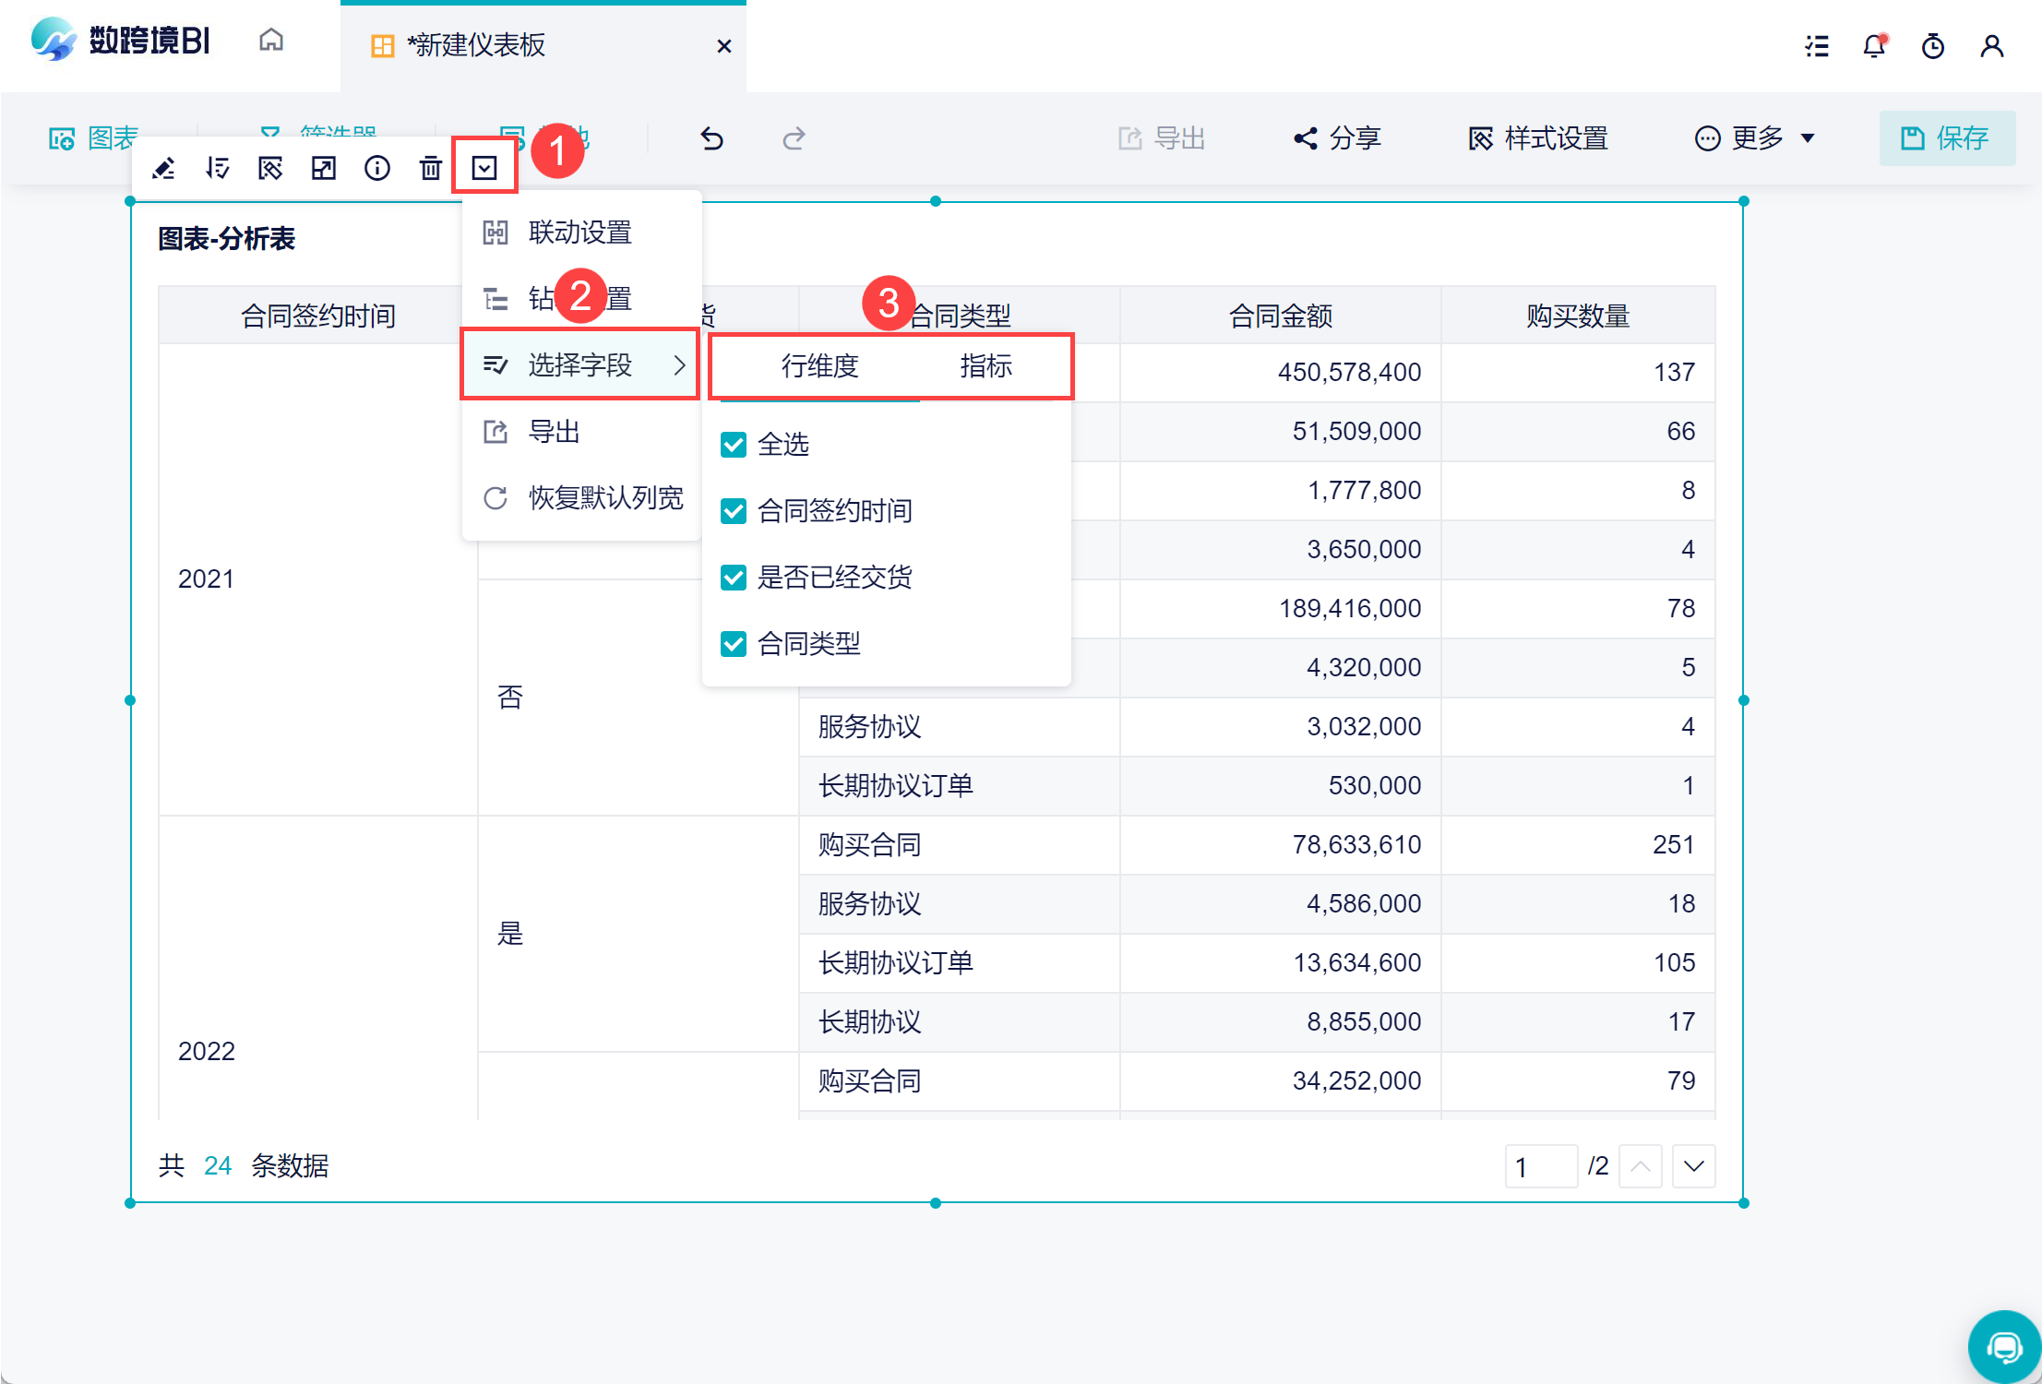
Task: Delete chart with trash icon
Action: 430,168
